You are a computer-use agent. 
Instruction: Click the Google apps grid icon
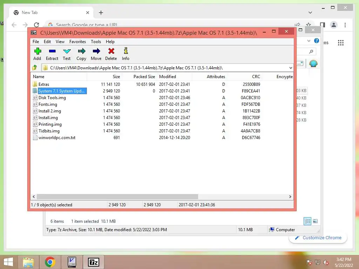pyautogui.click(x=341, y=42)
